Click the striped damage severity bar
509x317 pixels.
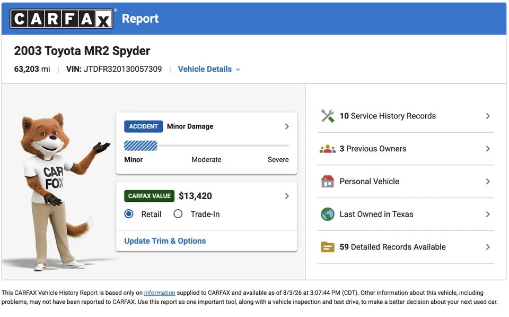[x=141, y=145]
